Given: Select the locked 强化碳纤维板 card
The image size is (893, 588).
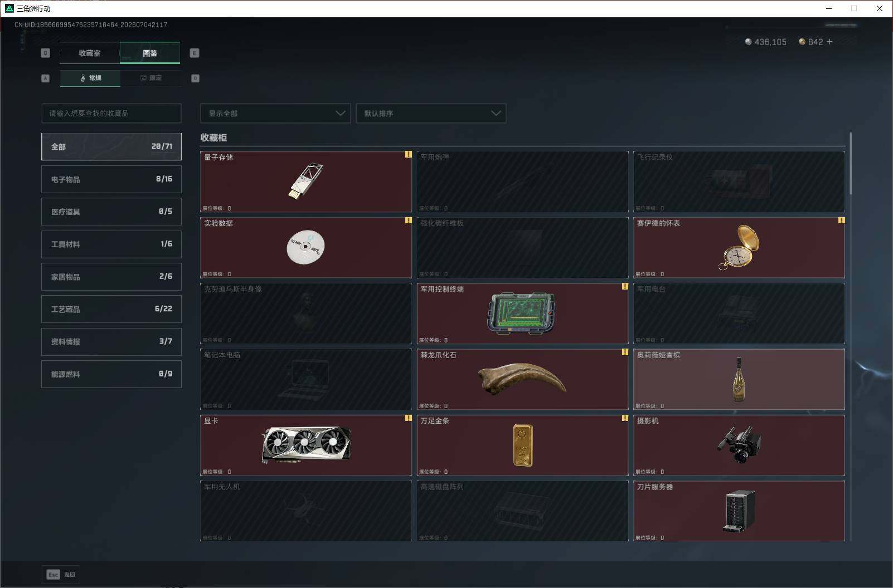Looking at the screenshot, I should click(522, 247).
